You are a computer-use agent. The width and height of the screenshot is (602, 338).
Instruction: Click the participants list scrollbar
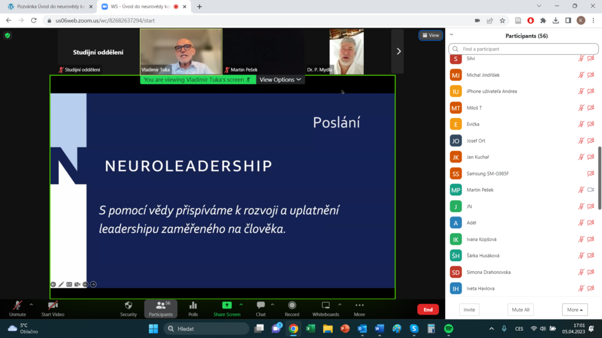599,178
